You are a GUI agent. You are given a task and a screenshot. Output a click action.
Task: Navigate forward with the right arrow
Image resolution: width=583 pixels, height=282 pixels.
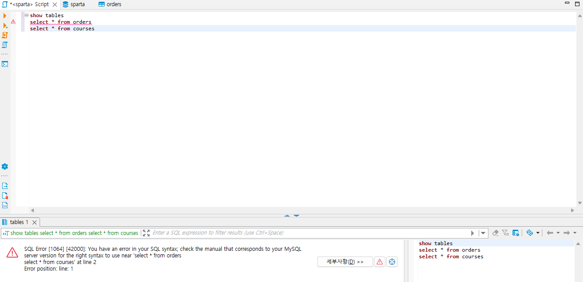[567, 233]
